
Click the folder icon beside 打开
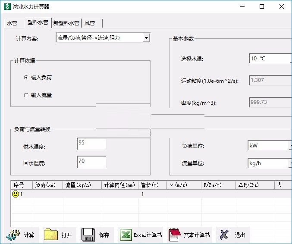point(51,235)
